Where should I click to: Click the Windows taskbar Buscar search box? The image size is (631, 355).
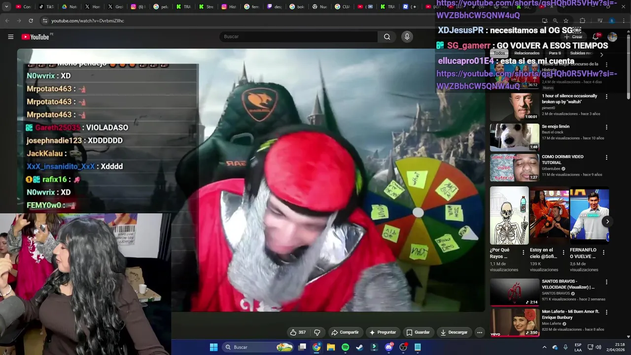click(x=258, y=347)
